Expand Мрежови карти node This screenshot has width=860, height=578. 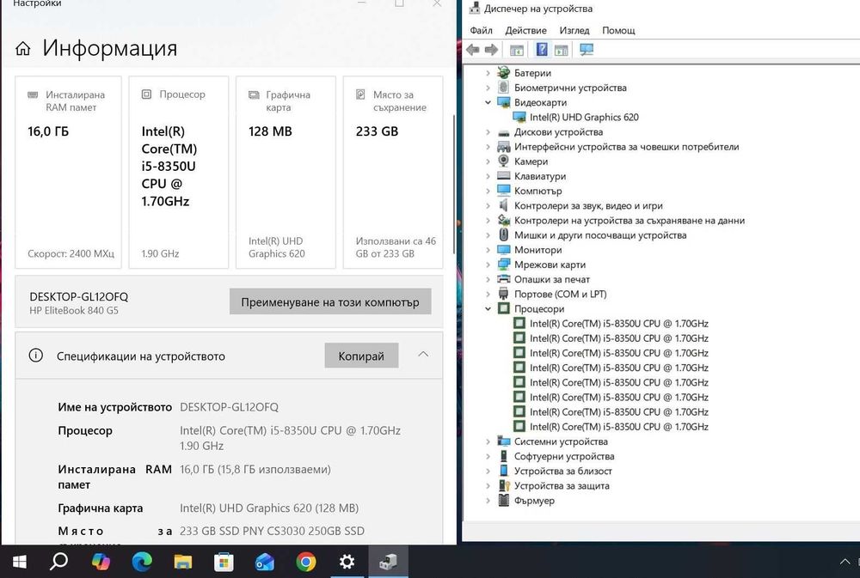(x=488, y=265)
